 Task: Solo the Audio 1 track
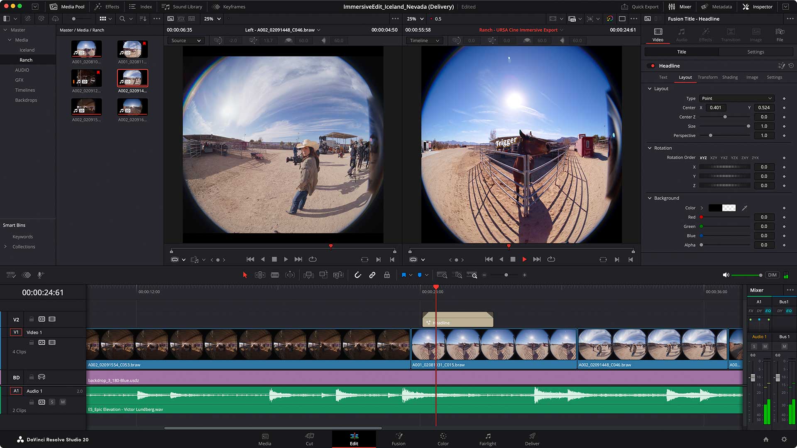[52, 402]
